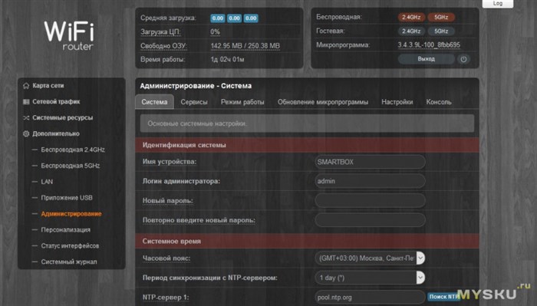
Task: Toggle the guest (Гостевая) 2.4GHz badge
Action: coord(411,31)
